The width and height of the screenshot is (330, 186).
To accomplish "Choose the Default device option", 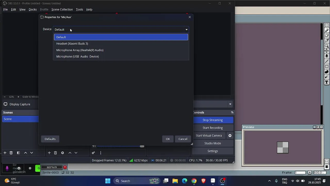I will tap(121, 37).
